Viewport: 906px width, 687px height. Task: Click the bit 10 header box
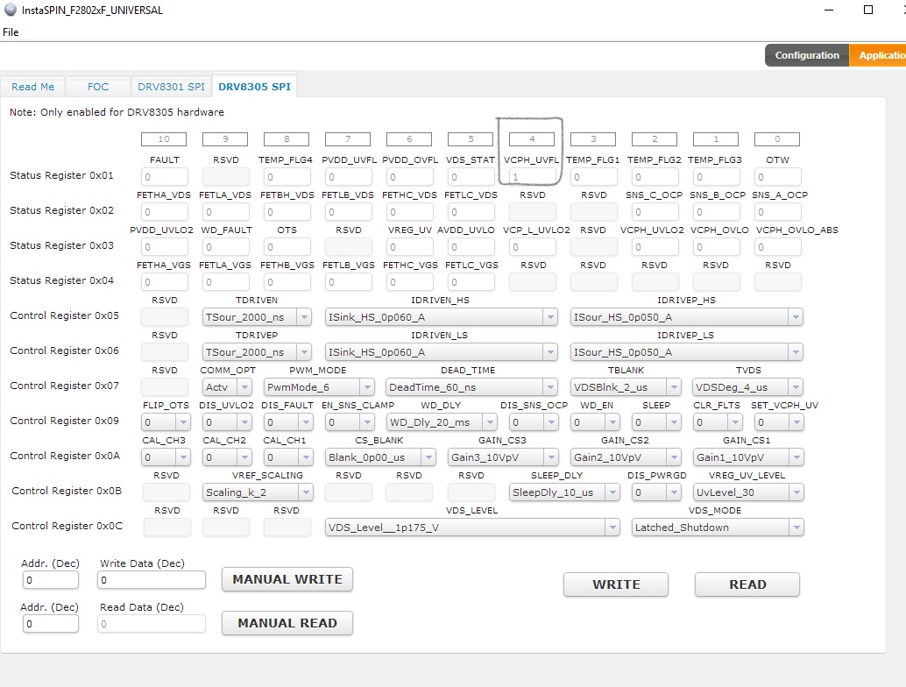164,139
